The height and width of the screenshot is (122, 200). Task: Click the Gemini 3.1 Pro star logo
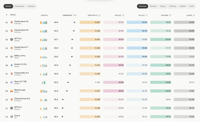coord(11,65)
